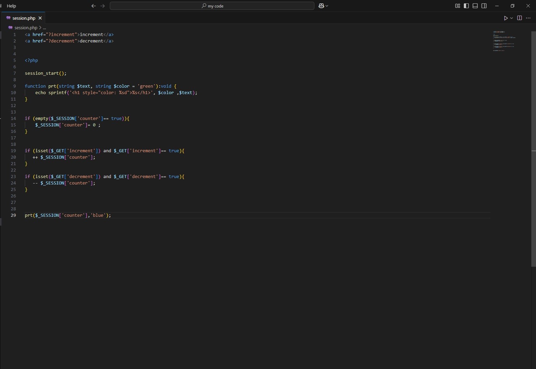
Task: Select the session.php tab
Action: [23, 18]
